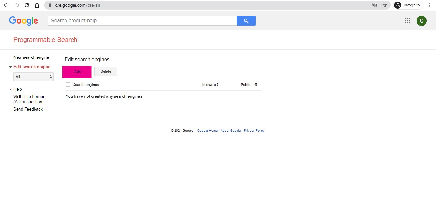Image resolution: width=436 pixels, height=207 pixels.
Task: Click the browser back arrow
Action: click(6, 5)
